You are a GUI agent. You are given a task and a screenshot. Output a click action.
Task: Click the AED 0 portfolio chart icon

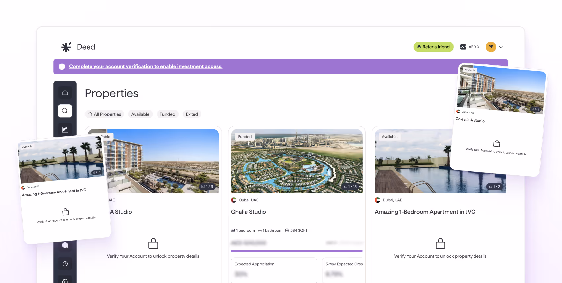tap(463, 47)
